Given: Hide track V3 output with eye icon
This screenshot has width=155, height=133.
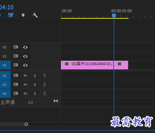Looking at the screenshot, I should (25, 47).
